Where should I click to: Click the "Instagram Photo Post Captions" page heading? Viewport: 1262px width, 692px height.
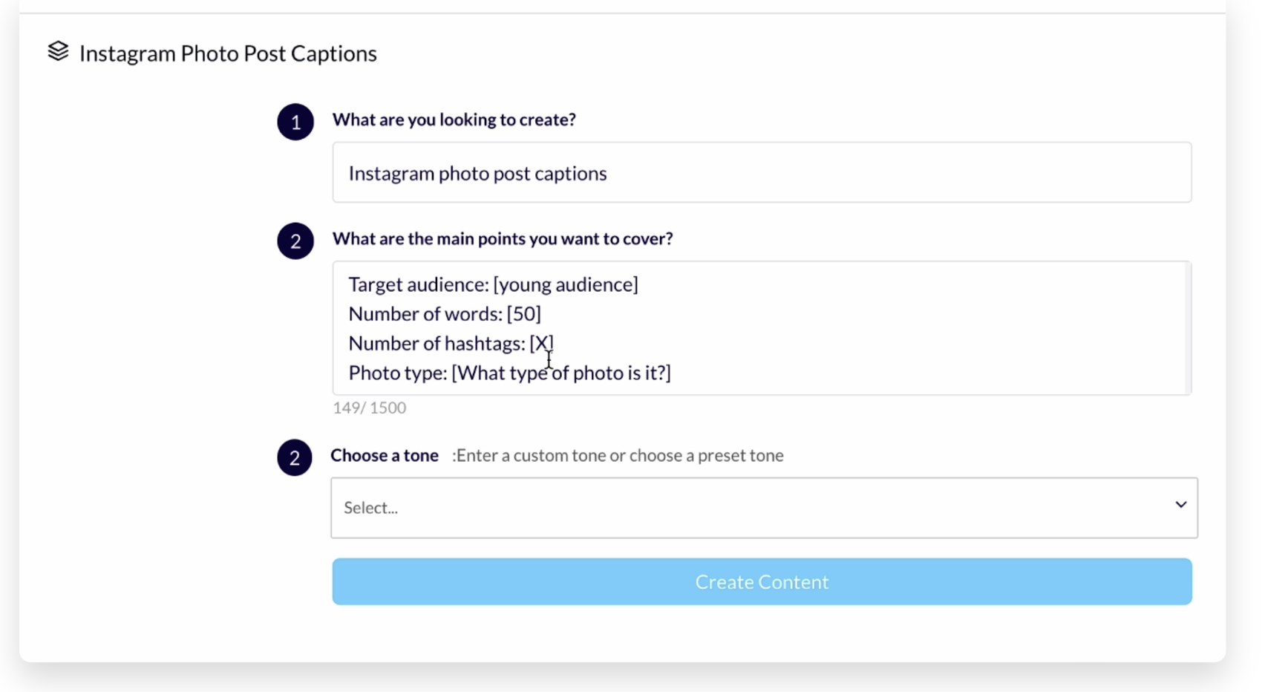(228, 53)
